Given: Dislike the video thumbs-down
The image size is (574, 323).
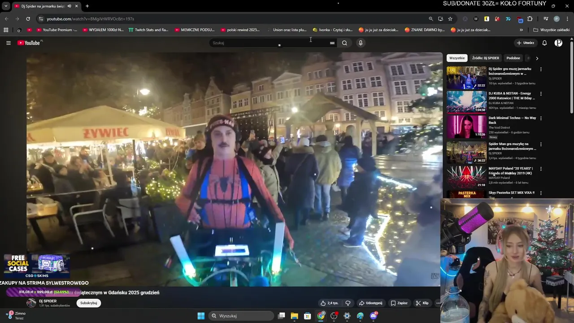Looking at the screenshot, I should [x=348, y=303].
